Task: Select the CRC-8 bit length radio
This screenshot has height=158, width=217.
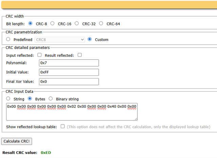Action: point(30,23)
